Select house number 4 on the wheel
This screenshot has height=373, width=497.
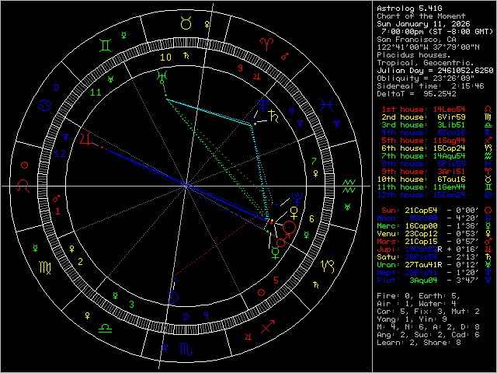[x=206, y=315]
